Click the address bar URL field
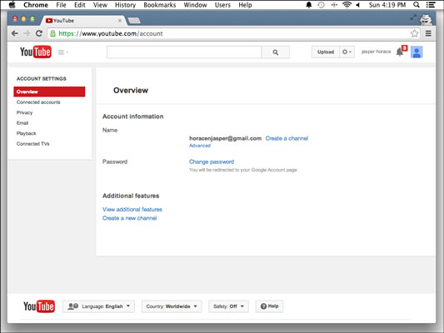 (230, 33)
